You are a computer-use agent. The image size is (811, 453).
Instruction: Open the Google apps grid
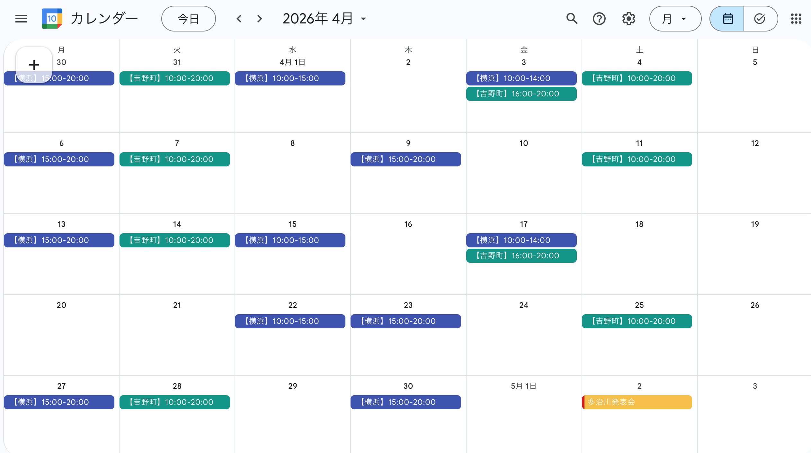(796, 19)
